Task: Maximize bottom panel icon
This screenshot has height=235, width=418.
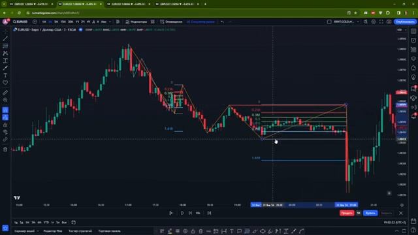Action: click(404, 231)
